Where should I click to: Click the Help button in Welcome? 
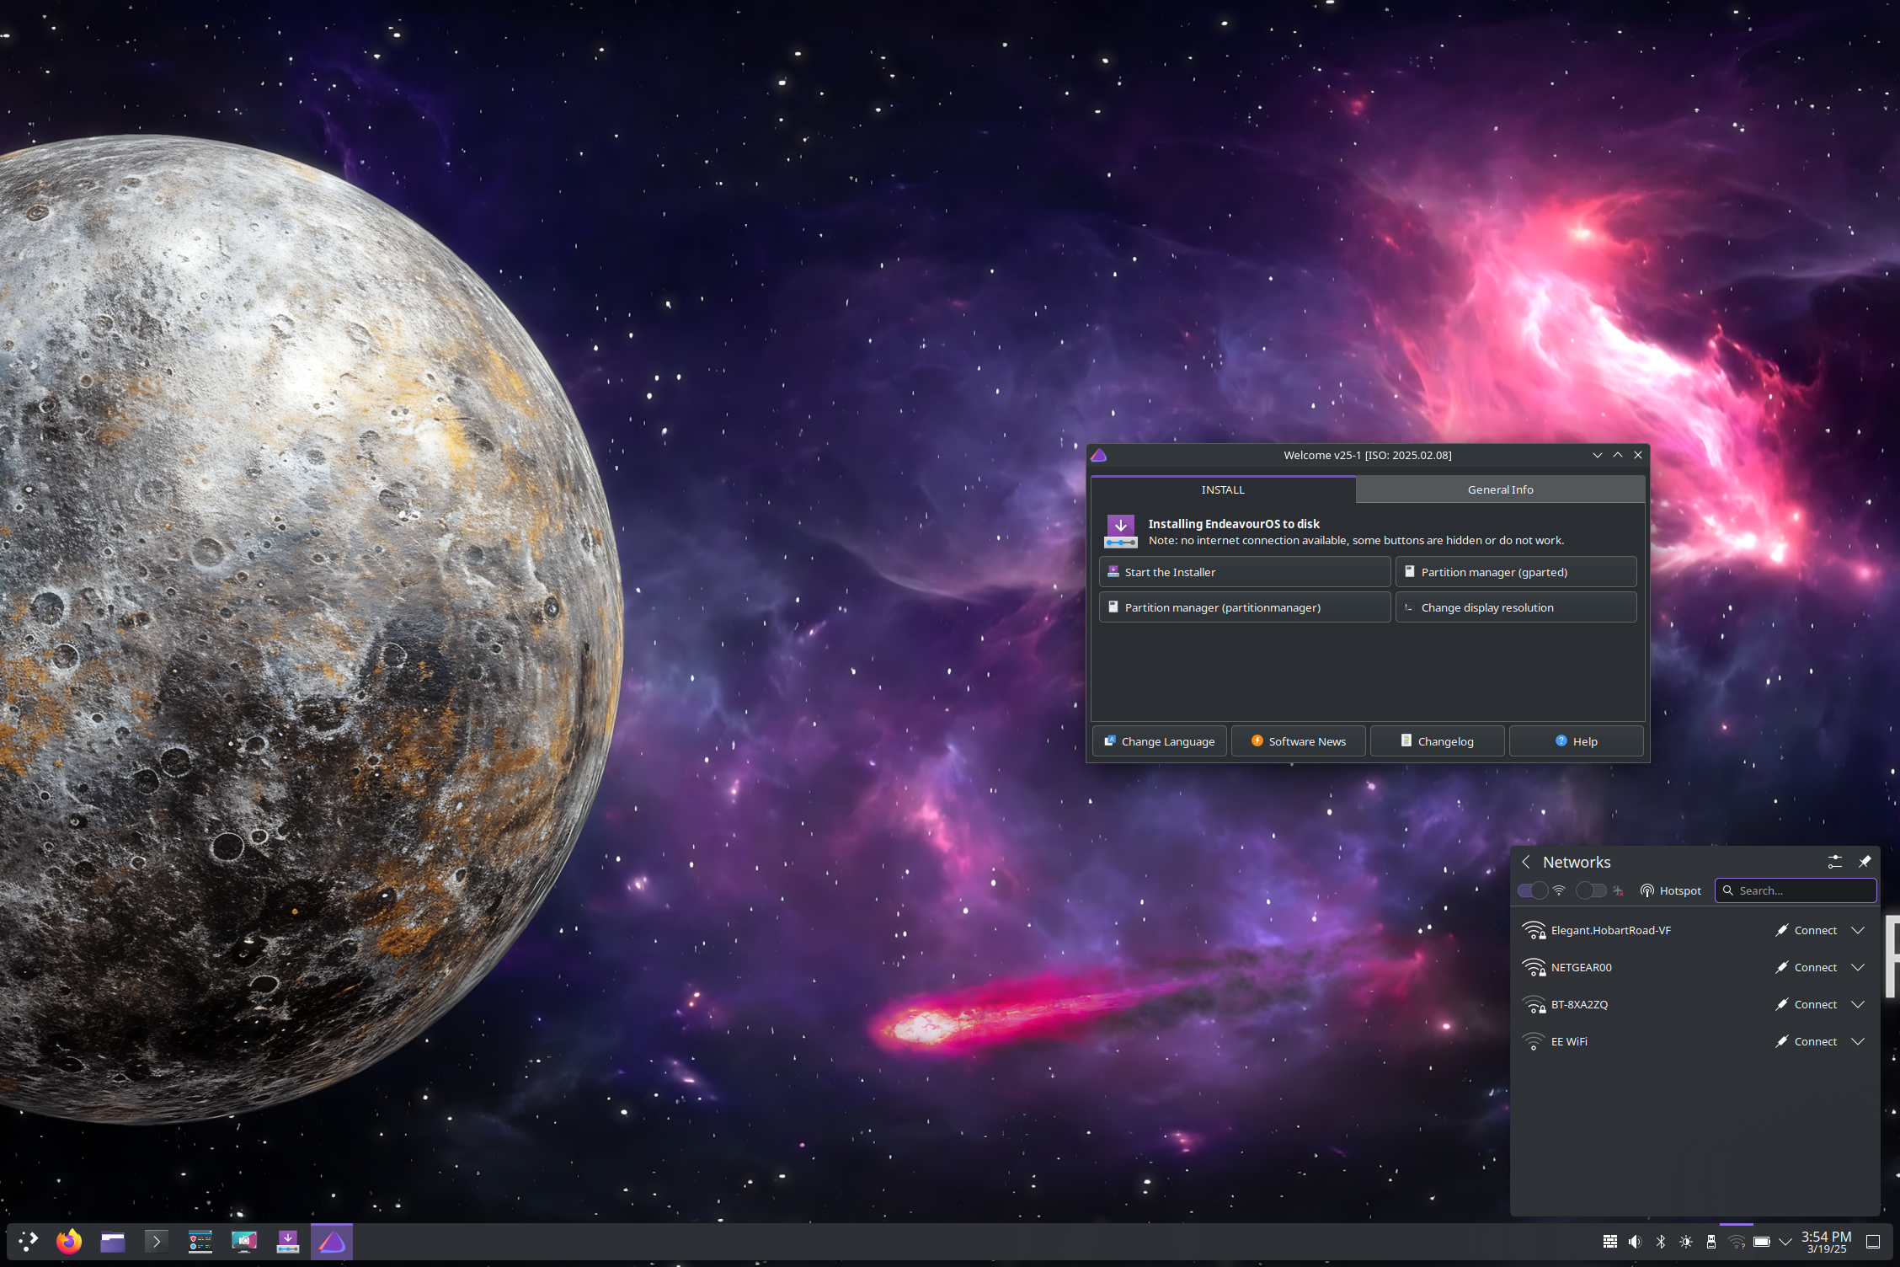pyautogui.click(x=1576, y=741)
